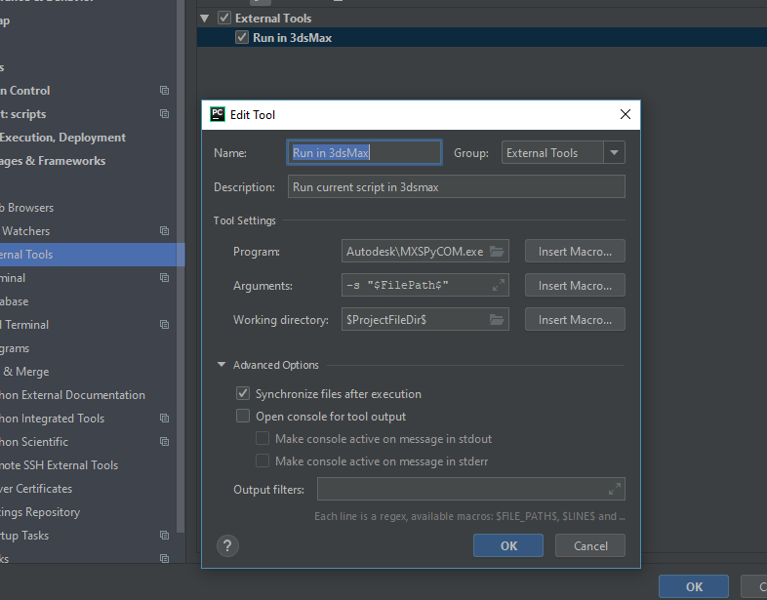Check Make console active on message in stdout
Screen dimensions: 767x600
click(x=262, y=438)
